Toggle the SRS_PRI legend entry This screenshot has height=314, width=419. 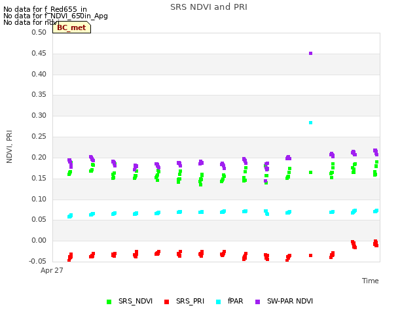(185, 302)
